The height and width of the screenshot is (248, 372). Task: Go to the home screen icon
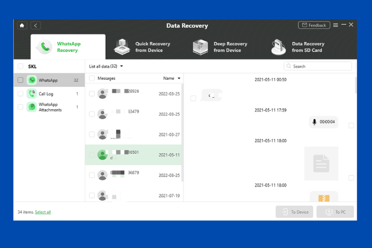22,25
